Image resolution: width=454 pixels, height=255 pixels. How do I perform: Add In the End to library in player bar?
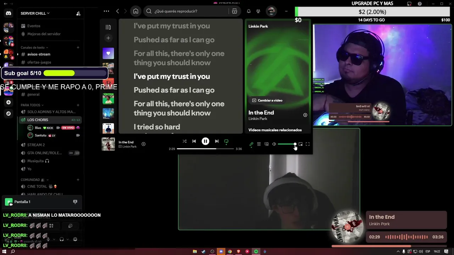coord(143,144)
